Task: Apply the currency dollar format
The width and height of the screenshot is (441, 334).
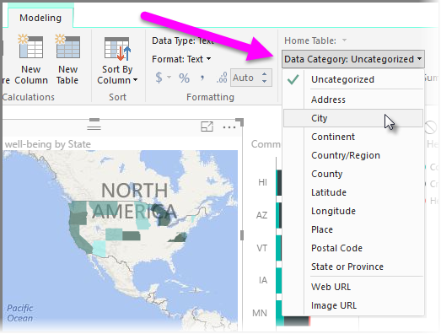Action: click(x=159, y=78)
